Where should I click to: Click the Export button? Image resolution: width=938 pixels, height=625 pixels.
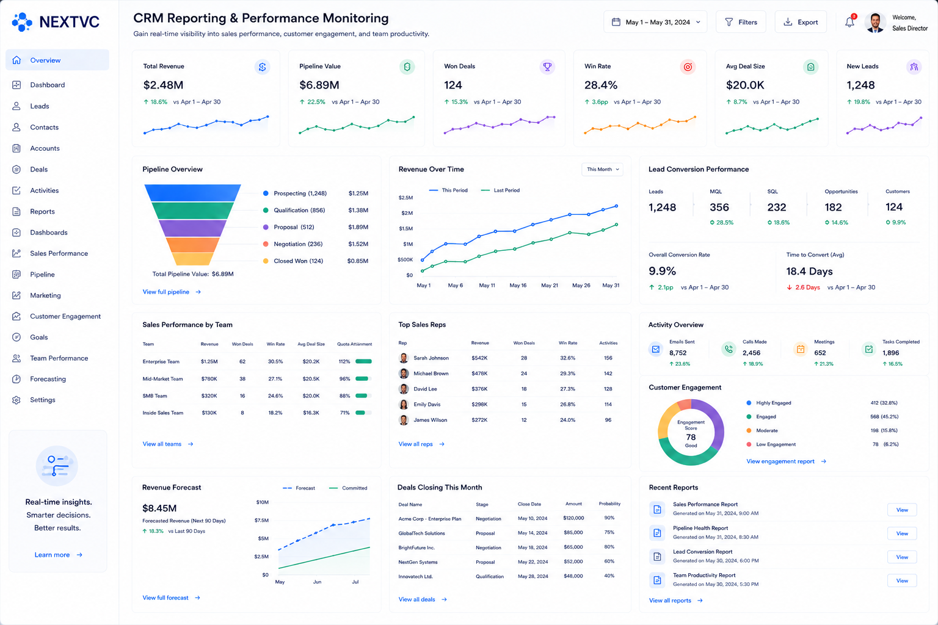(x=801, y=22)
